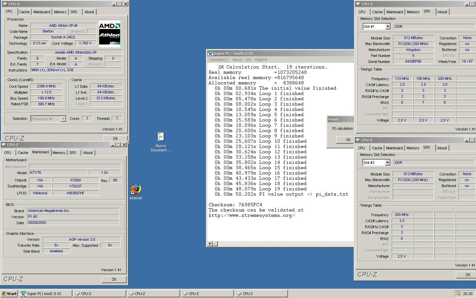Switch to the CPU tab in the mainboard CPU-Z window
Screen dimensions: 476x298
(8, 153)
